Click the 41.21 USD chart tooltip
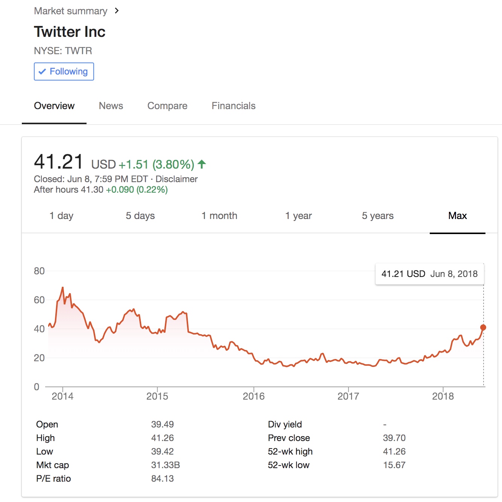This screenshot has width=502, height=502. [x=429, y=274]
